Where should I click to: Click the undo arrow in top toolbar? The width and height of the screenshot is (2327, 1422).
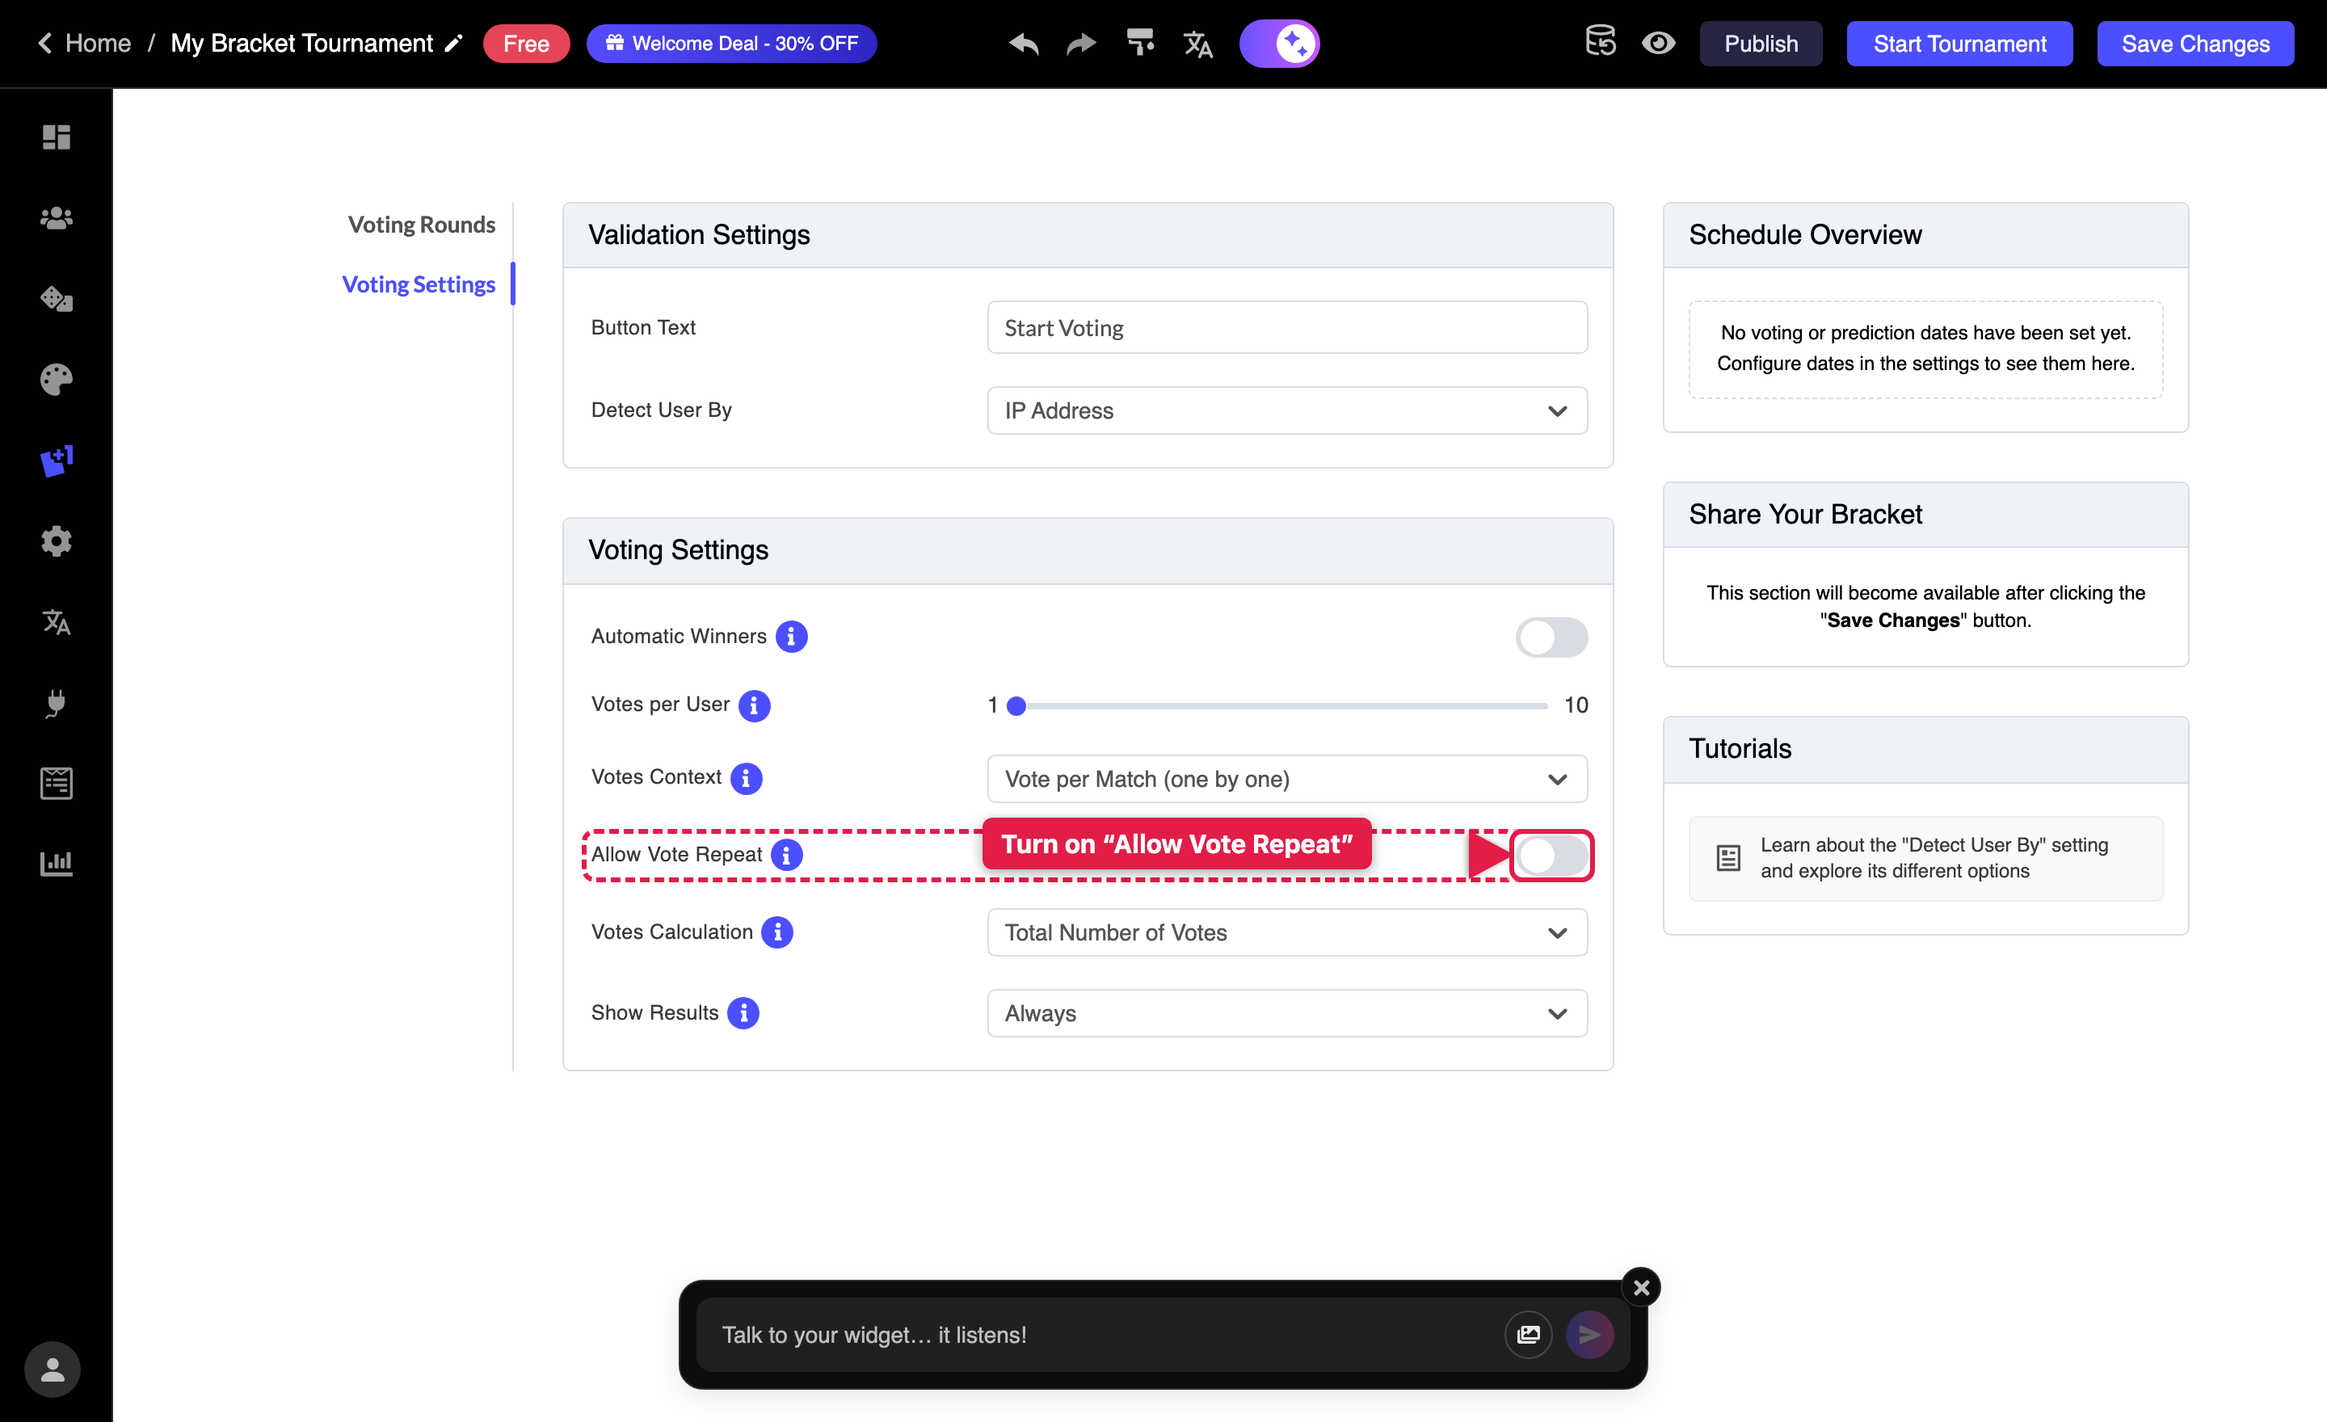click(x=1024, y=44)
